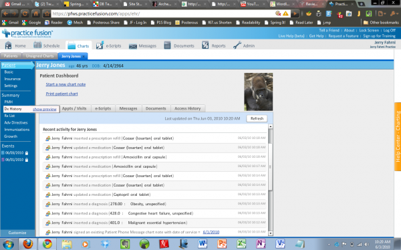
Task: Open the e-Scripts icon
Action: click(x=100, y=45)
